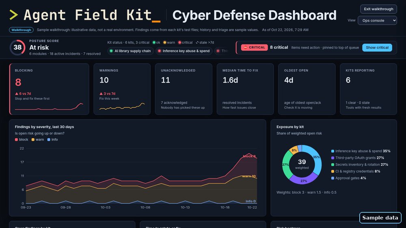406x228 pixels.
Task: Click 'As of Oct 22, 2026, 7:29 AM' timestamp
Action: [x=285, y=30]
